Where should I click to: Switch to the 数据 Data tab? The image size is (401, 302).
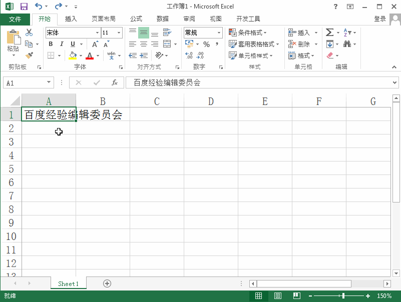click(163, 19)
